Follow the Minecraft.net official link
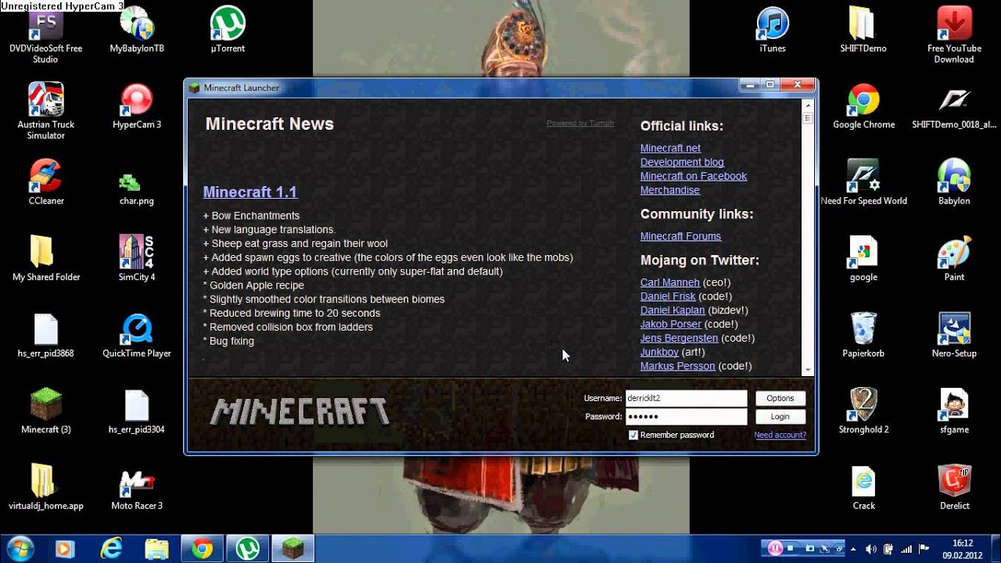The image size is (1001, 563). (x=670, y=148)
